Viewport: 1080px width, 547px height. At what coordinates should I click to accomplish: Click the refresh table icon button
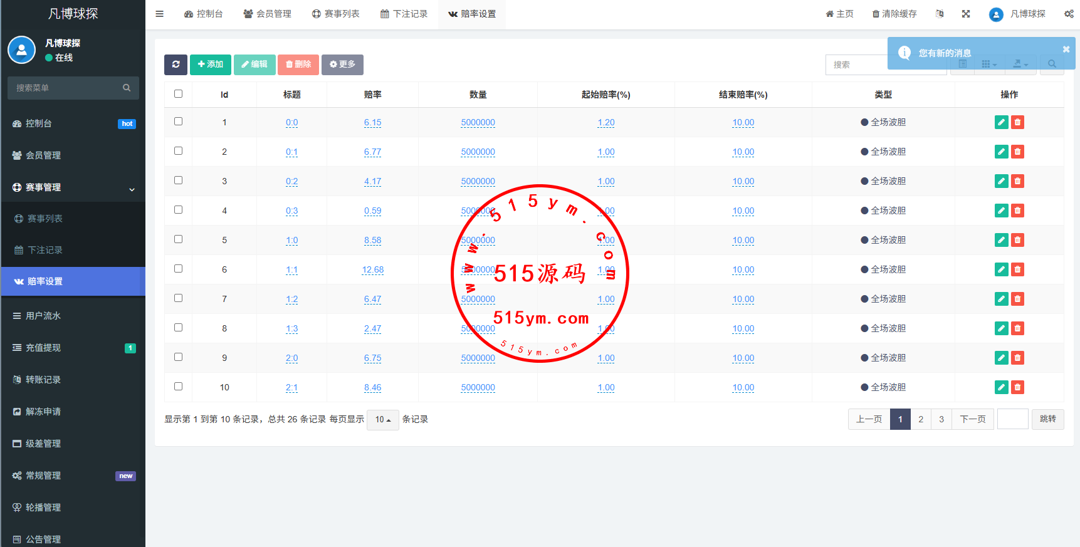176,65
